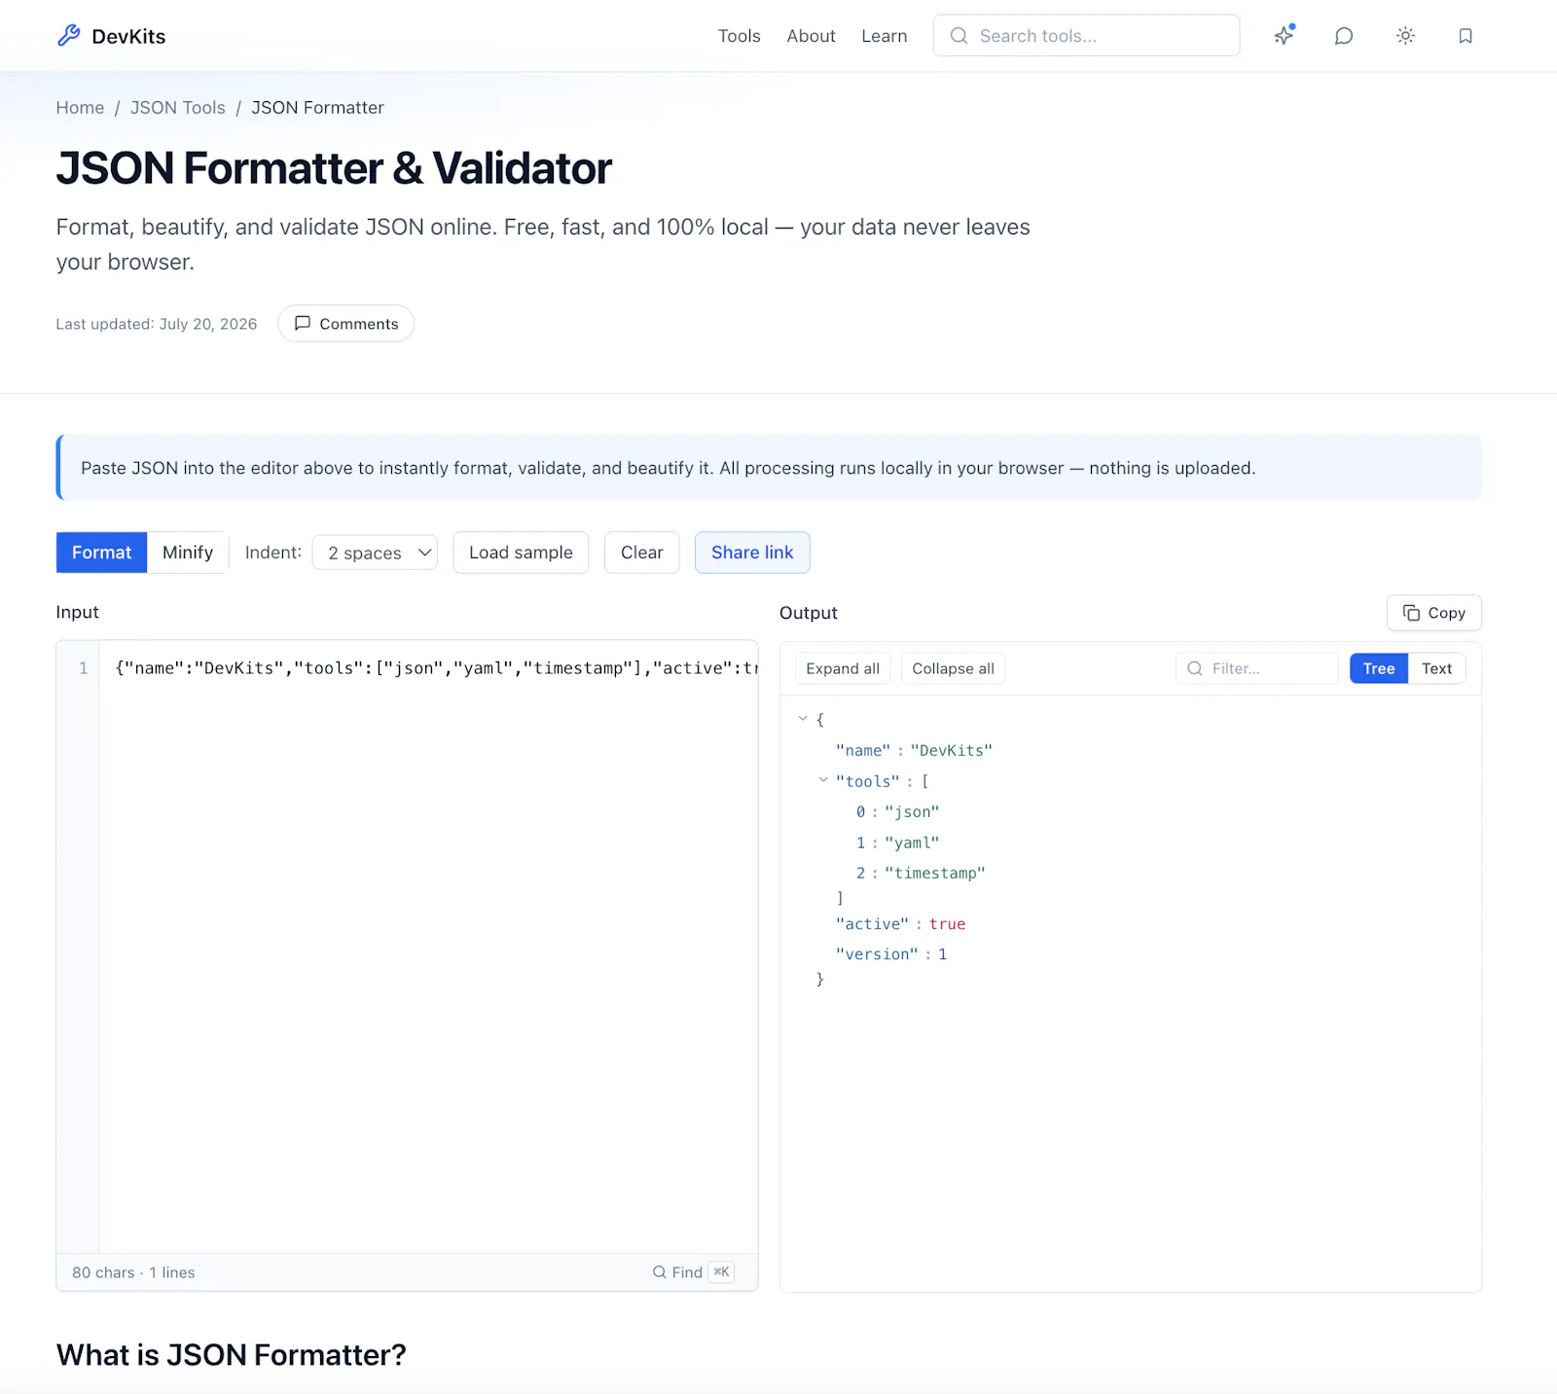Click the 0 : "json" row
Image resolution: width=1557 pixels, height=1394 pixels.
point(897,812)
